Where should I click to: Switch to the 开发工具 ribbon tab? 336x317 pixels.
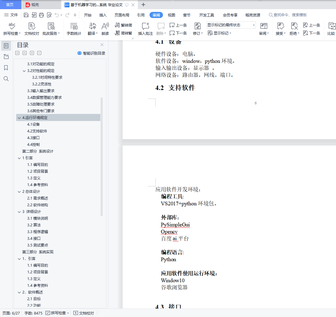pos(207,15)
